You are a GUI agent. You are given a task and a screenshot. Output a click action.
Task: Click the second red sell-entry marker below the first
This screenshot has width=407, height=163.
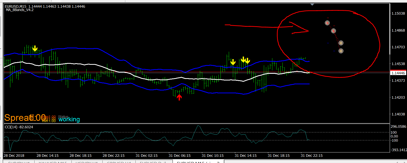(x=333, y=31)
